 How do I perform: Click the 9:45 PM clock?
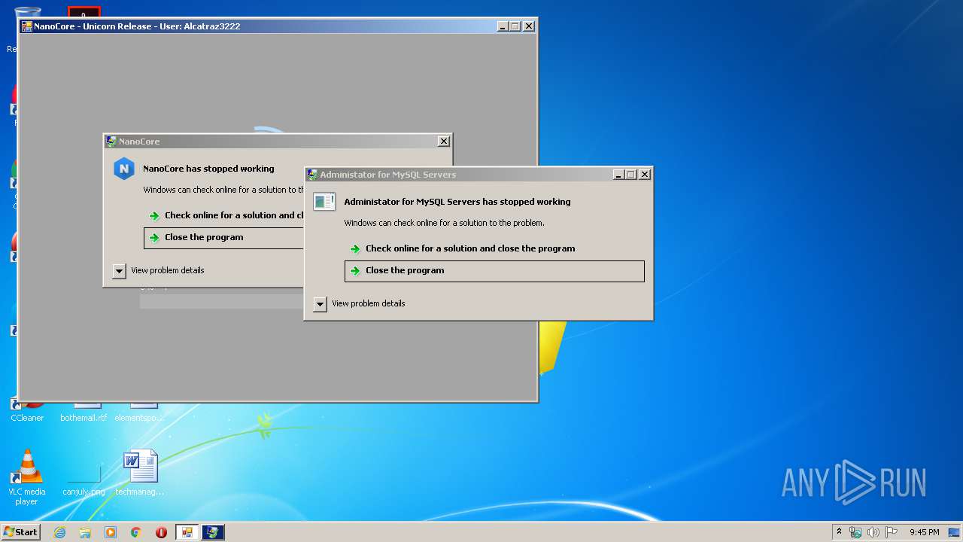point(924,532)
